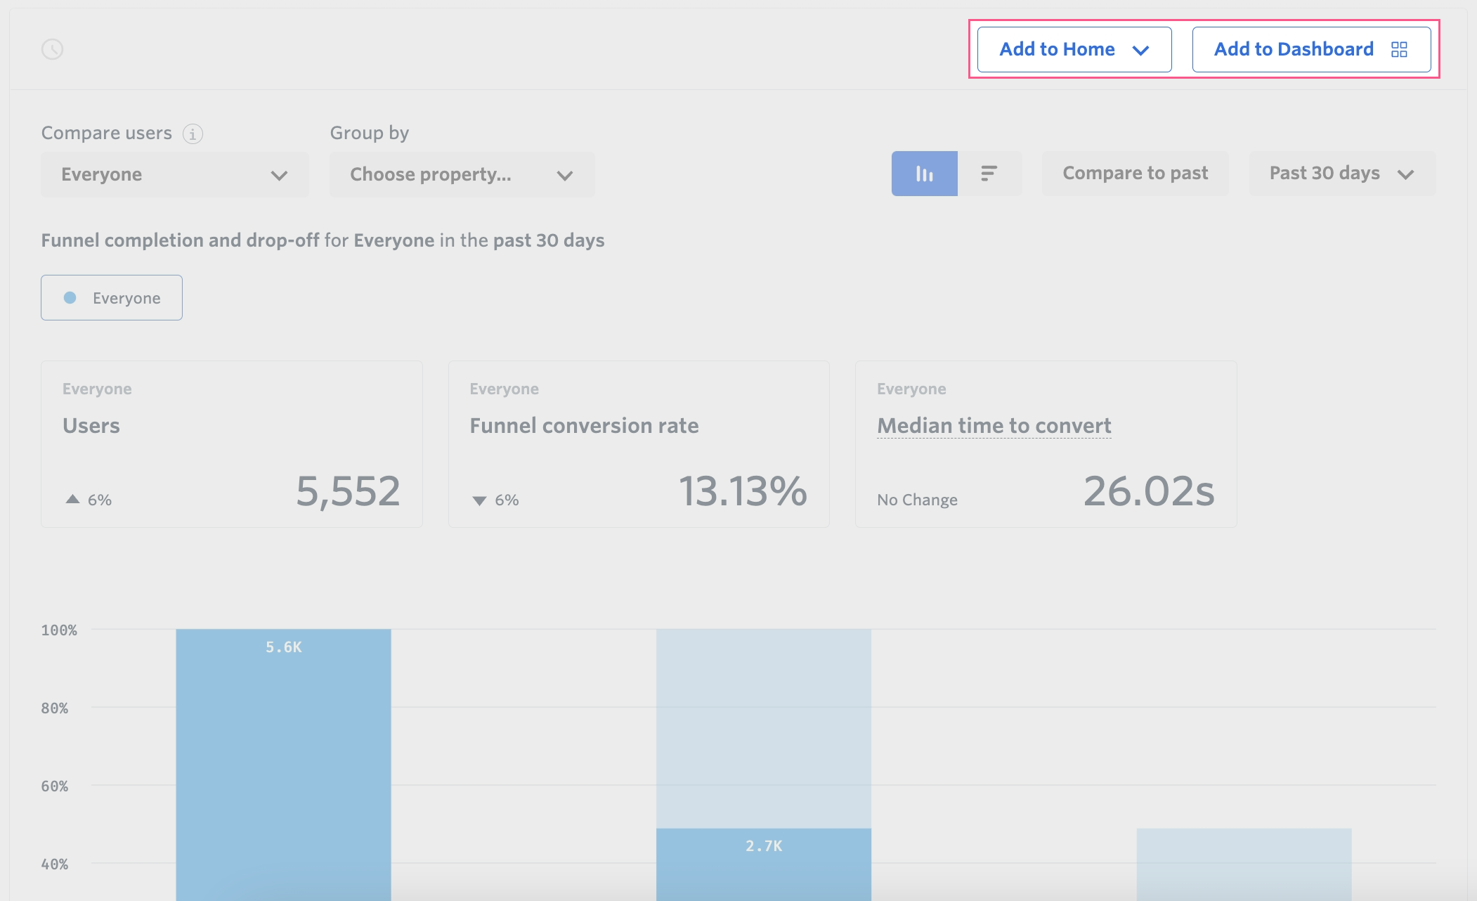Switch to horizontal bar chart view
The image size is (1477, 901).
pyautogui.click(x=989, y=174)
